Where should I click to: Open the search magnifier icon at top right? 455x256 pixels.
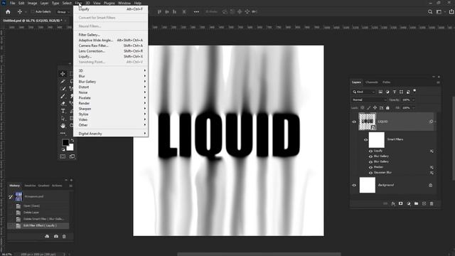[x=430, y=12]
